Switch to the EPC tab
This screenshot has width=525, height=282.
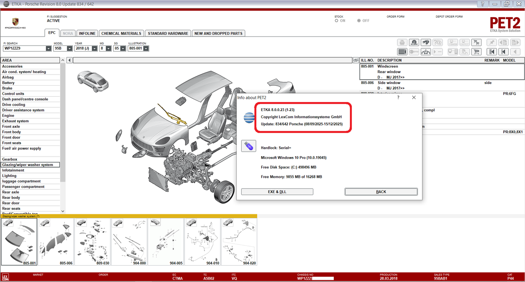[52, 33]
